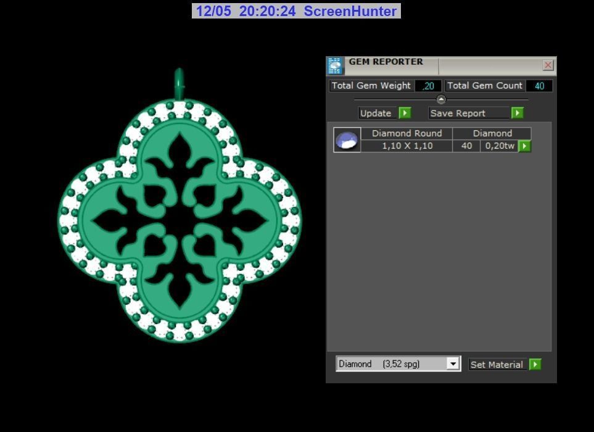Click the Total Gem Weight label
Image resolution: width=594 pixels, height=432 pixels.
[371, 86]
